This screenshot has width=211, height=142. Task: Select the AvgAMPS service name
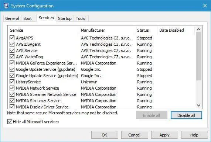(24, 38)
